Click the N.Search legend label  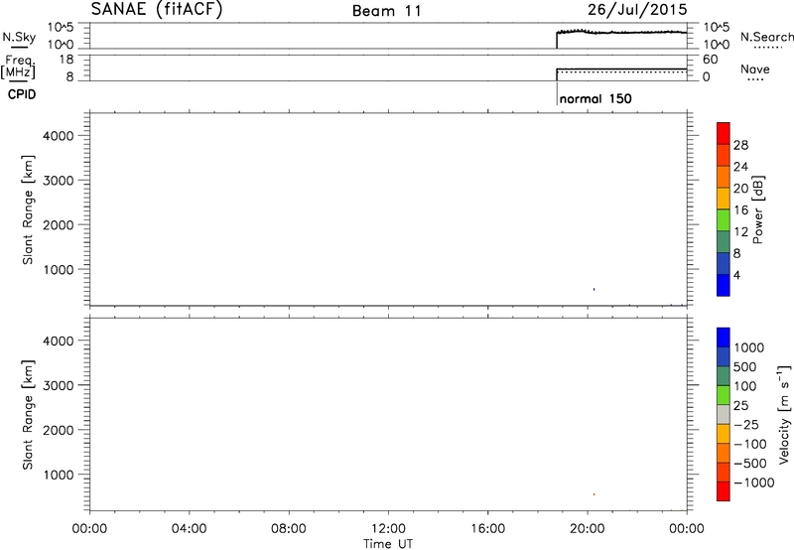[766, 37]
